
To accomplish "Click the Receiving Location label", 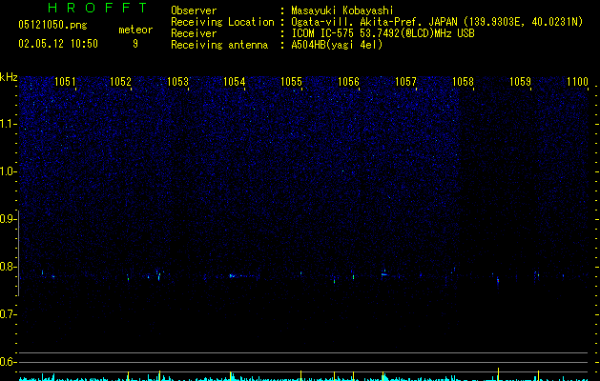I will coord(222,22).
